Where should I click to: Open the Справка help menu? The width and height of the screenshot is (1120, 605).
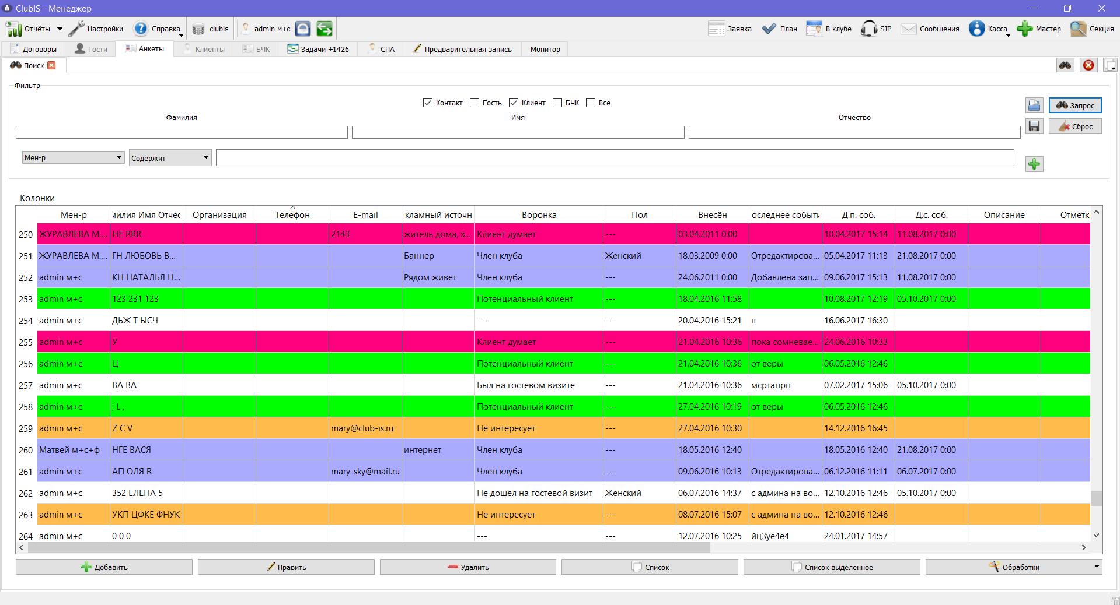(158, 29)
